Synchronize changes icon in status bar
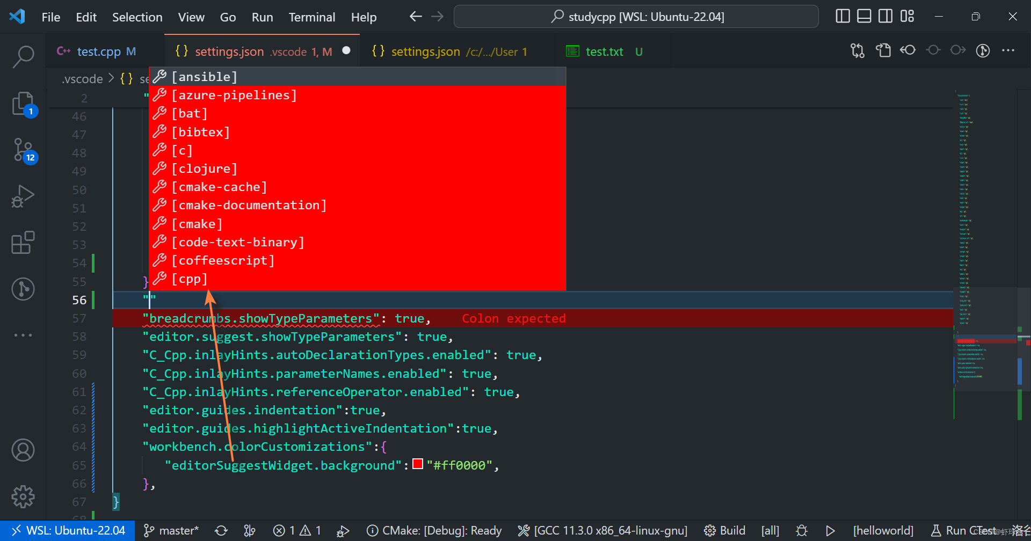 click(x=221, y=531)
